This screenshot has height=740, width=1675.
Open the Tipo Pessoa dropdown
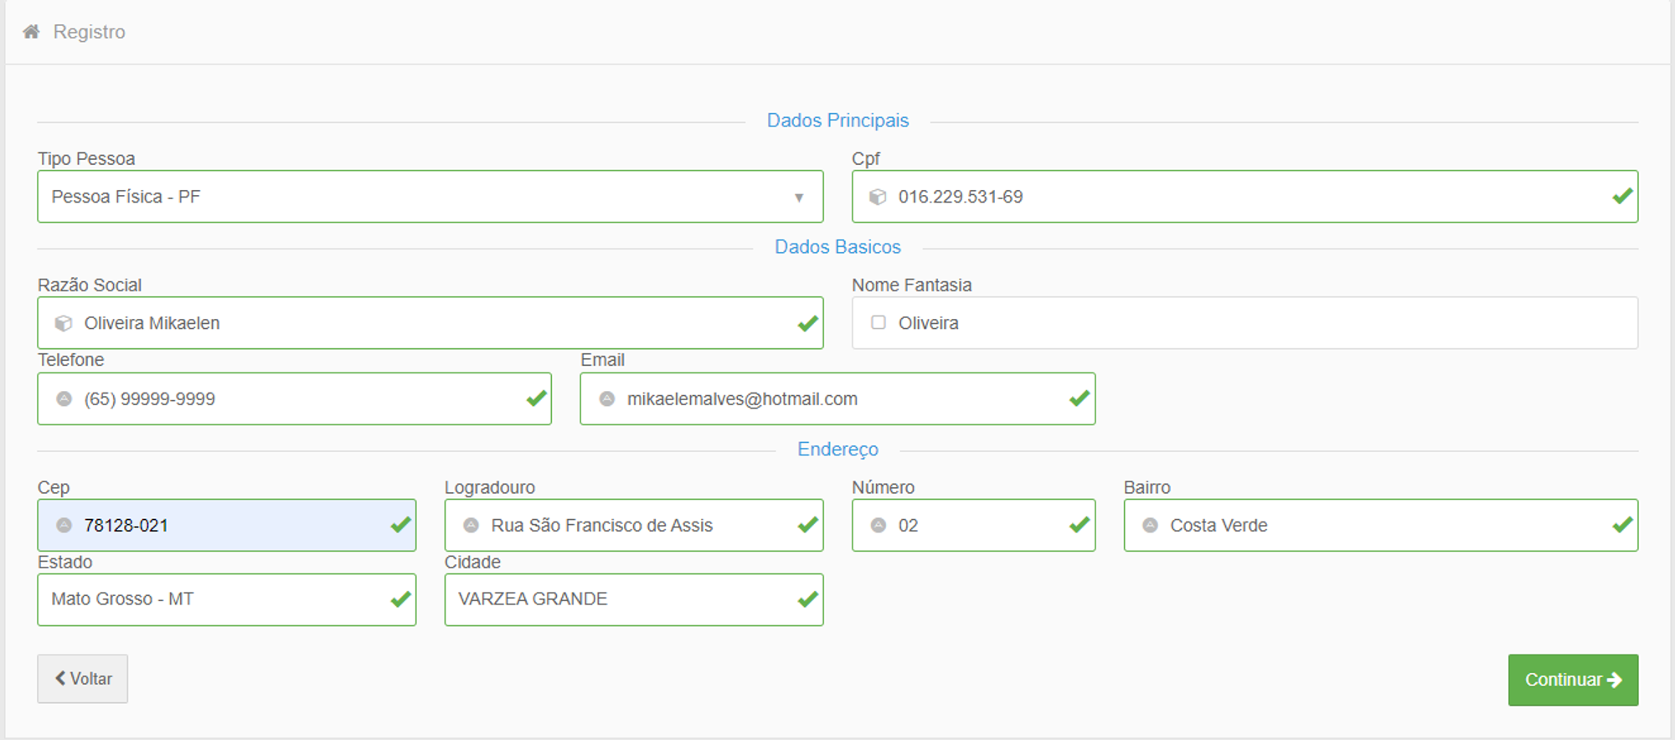click(430, 197)
